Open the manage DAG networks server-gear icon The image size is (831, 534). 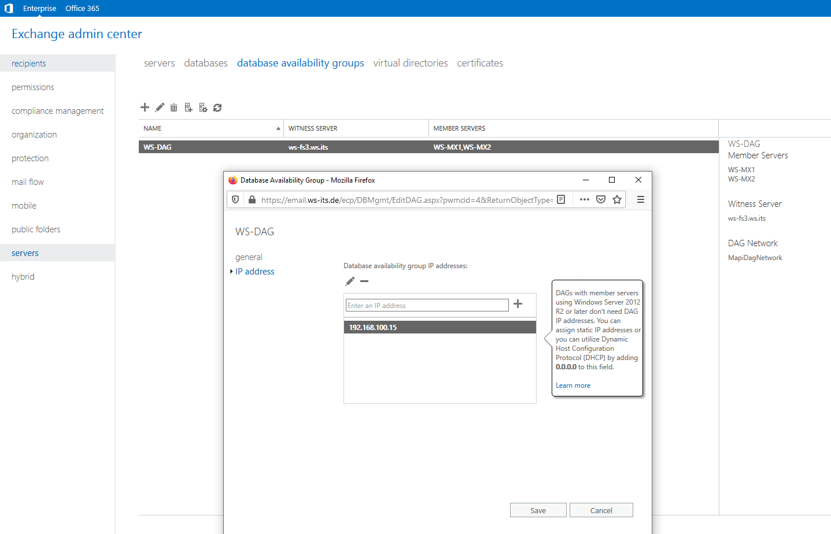point(203,107)
